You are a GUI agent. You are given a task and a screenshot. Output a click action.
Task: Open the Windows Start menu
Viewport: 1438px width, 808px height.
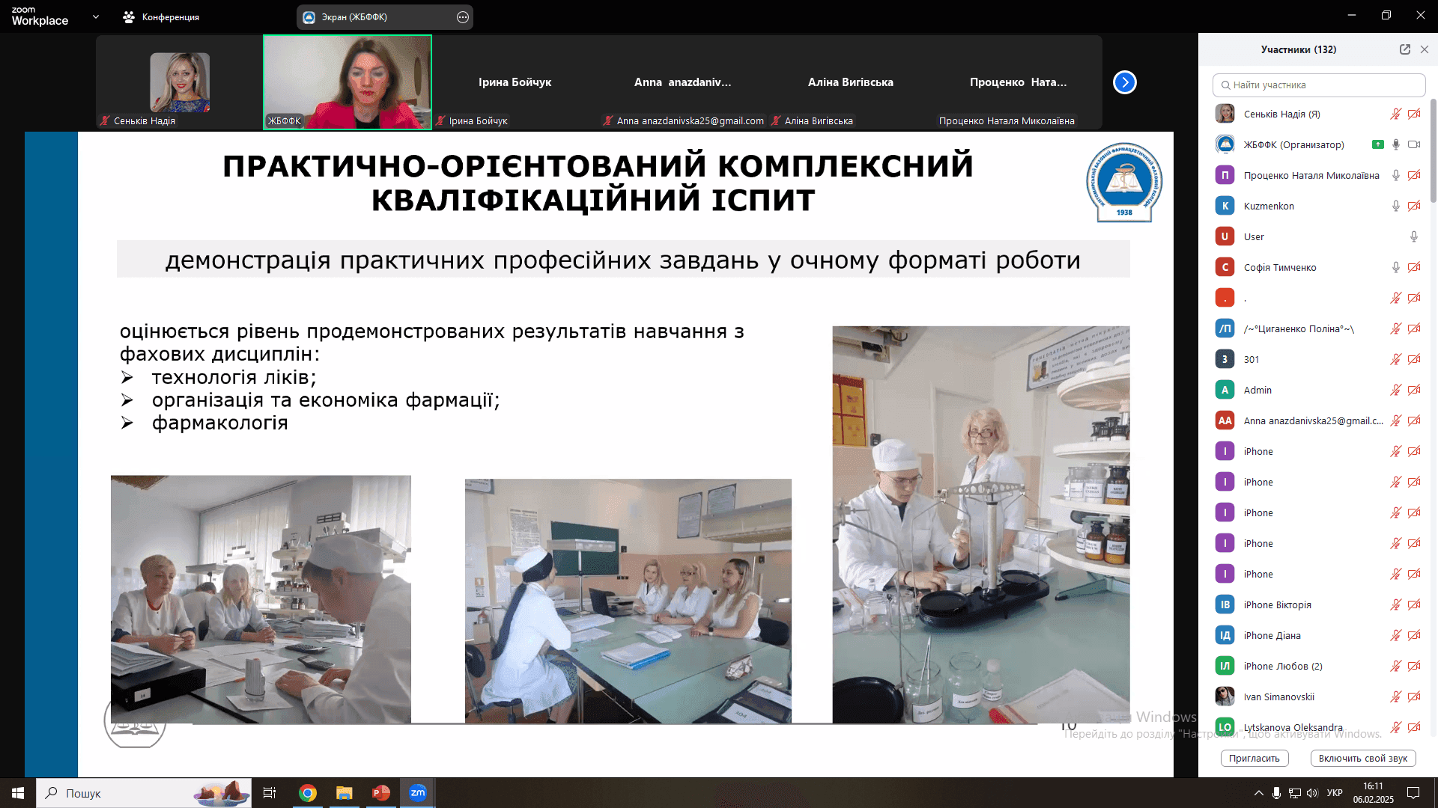[x=17, y=793]
